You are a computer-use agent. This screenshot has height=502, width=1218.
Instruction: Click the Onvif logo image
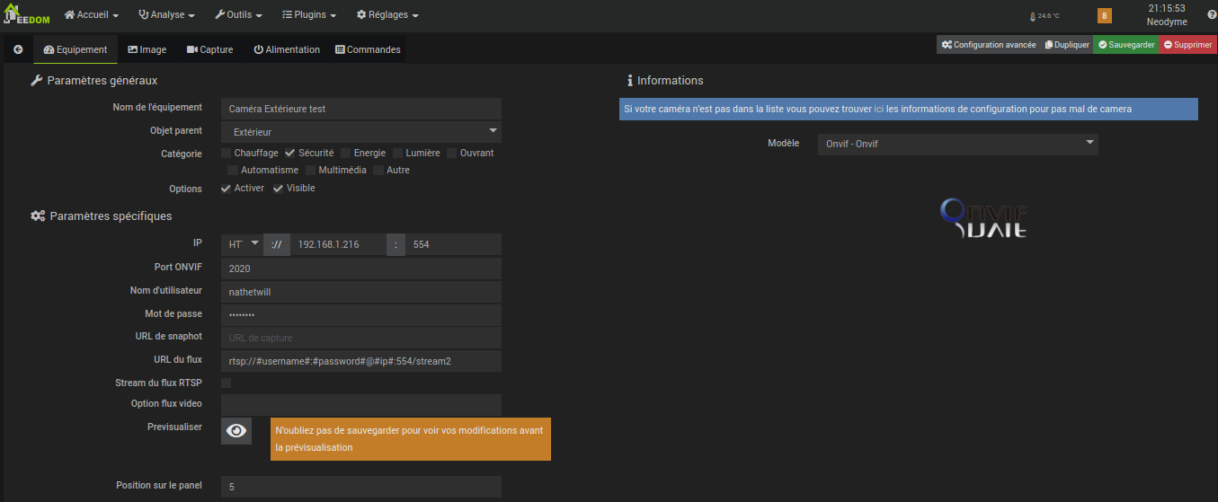(983, 218)
